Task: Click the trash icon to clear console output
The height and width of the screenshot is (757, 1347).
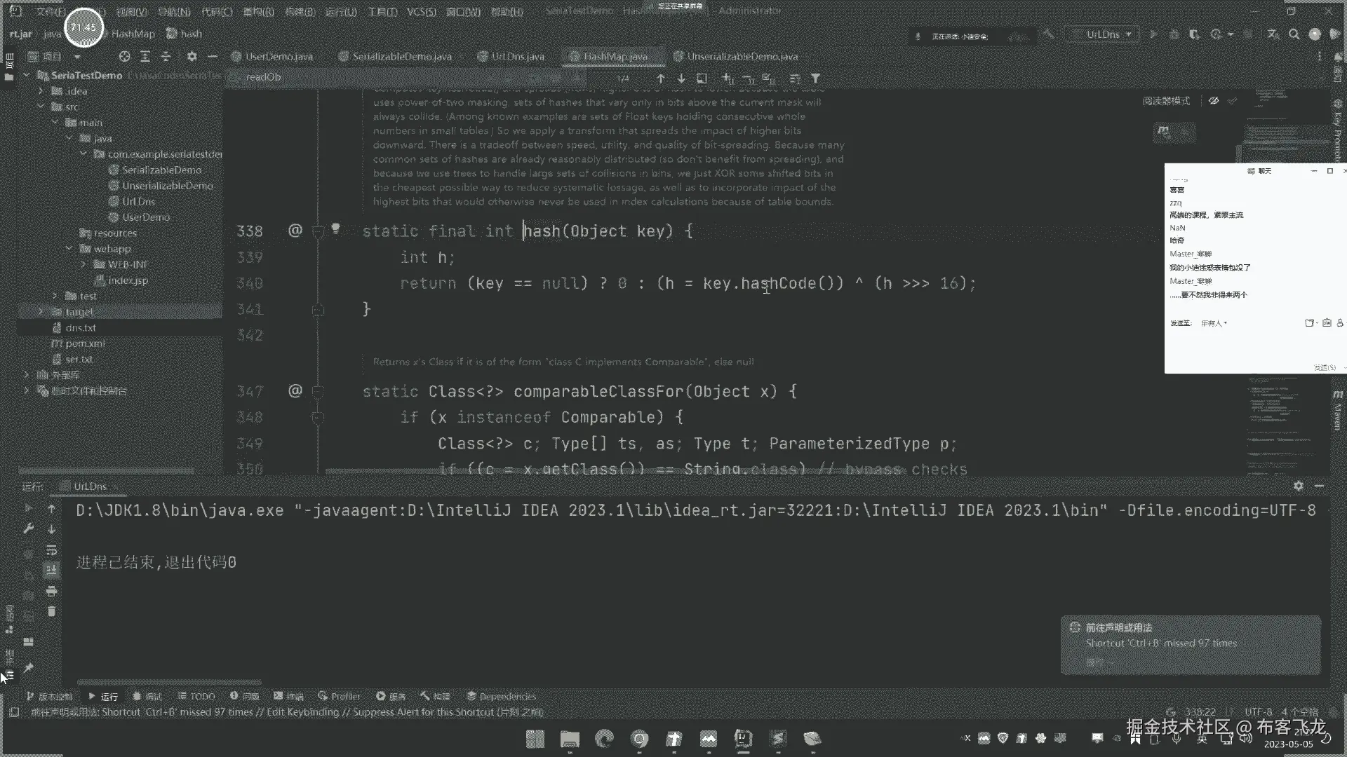Action: (x=51, y=611)
